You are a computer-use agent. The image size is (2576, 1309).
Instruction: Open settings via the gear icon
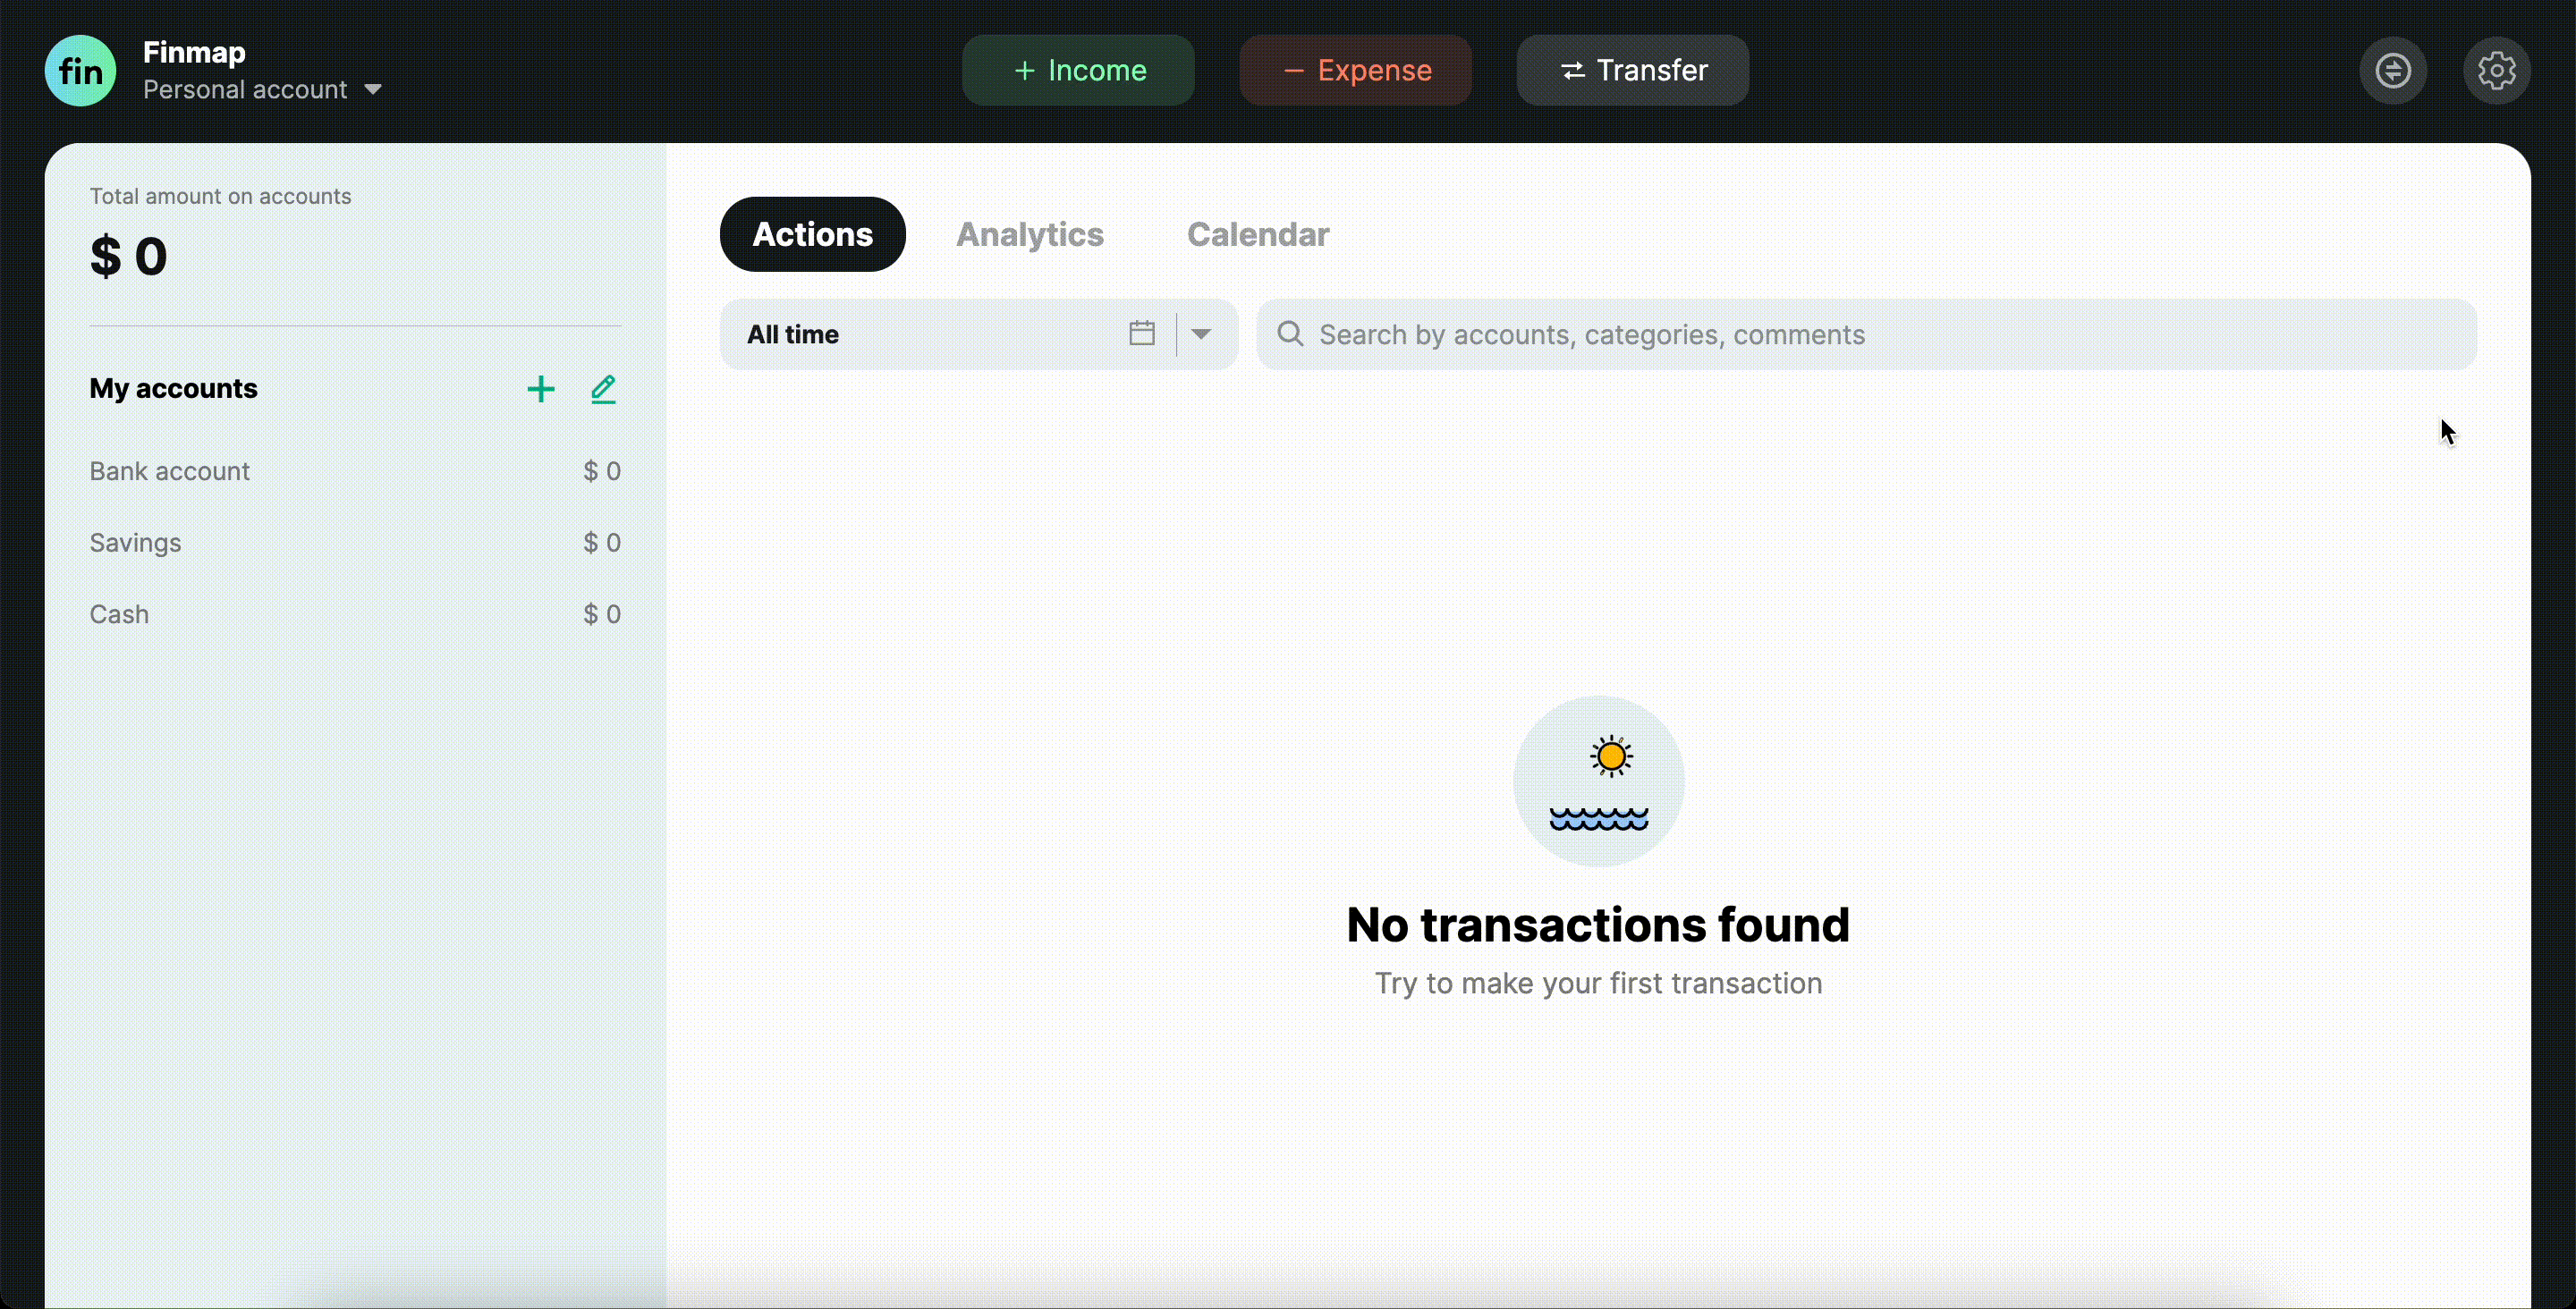pyautogui.click(x=2498, y=70)
